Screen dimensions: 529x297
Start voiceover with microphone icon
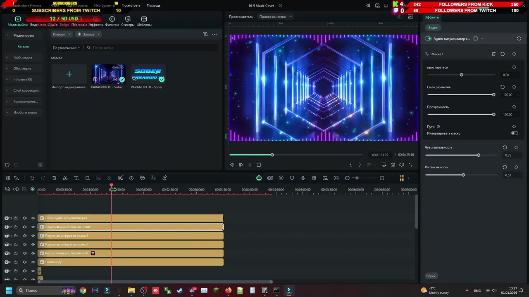[x=303, y=178]
